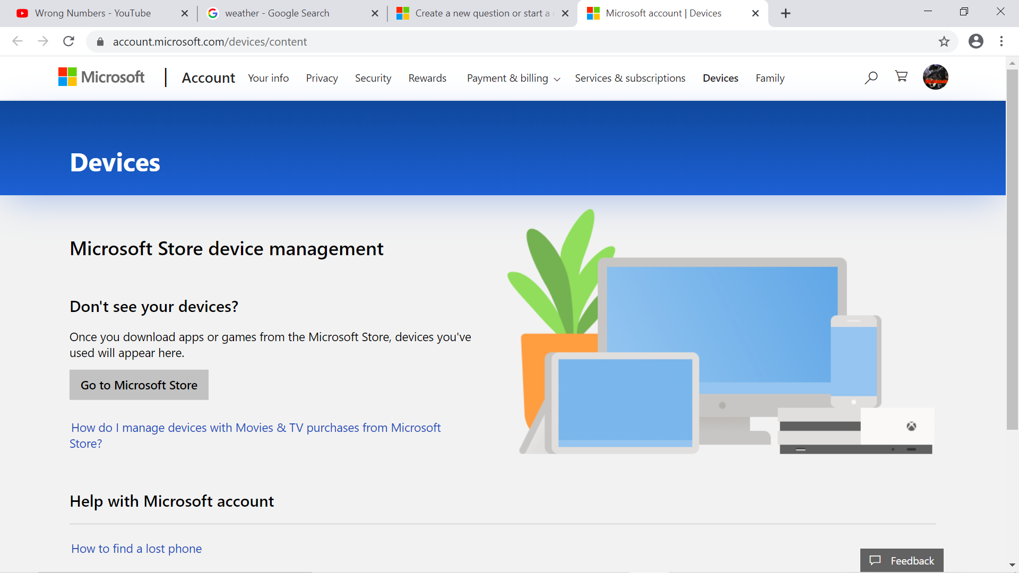Image resolution: width=1019 pixels, height=573 pixels.
Task: Click the scrollbar up arrow
Action: tap(1012, 63)
